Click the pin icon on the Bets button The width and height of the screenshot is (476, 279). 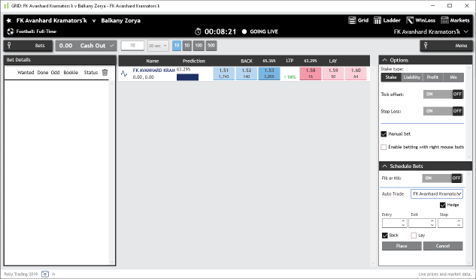9,46
